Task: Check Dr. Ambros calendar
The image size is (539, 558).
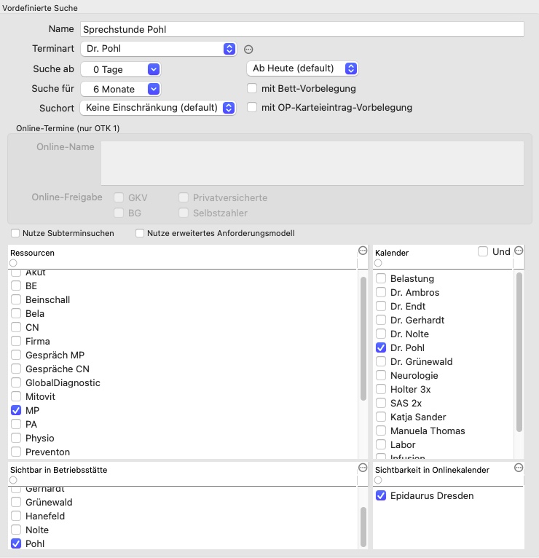Action: tap(381, 292)
